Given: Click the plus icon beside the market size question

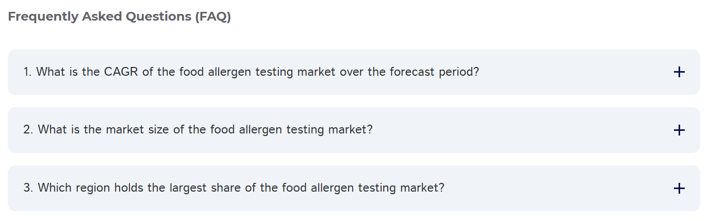Looking at the screenshot, I should (679, 130).
